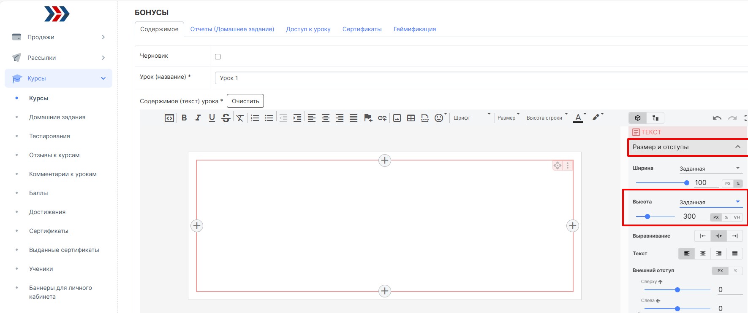748x313 pixels.
Task: Center editor text in toolbar
Action: point(326,118)
